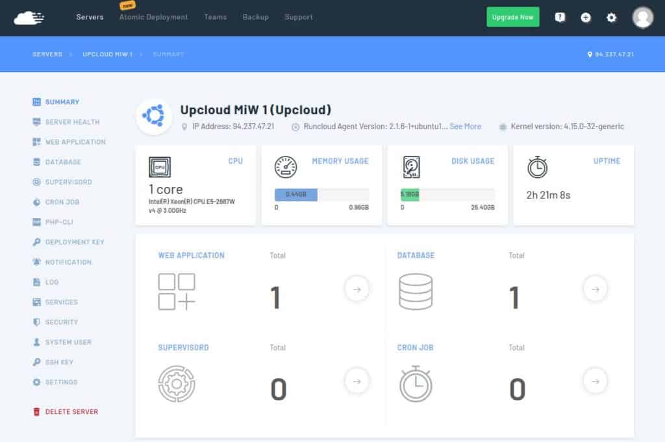Click the Database sidebar icon
This screenshot has width=665, height=442.
click(x=37, y=162)
